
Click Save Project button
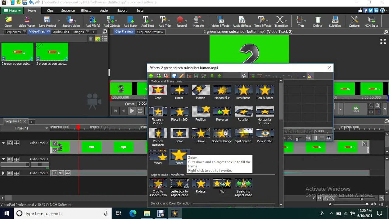click(47, 22)
